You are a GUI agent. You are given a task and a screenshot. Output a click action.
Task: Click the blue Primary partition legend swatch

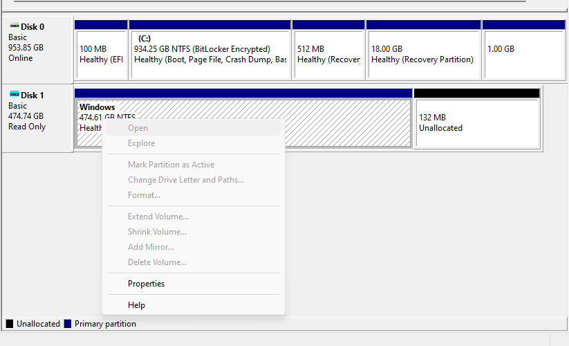(x=68, y=324)
